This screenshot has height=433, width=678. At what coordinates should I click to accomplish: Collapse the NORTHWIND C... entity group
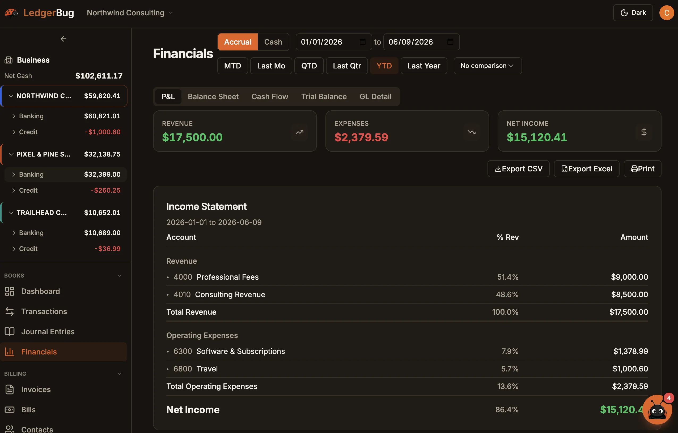click(11, 96)
